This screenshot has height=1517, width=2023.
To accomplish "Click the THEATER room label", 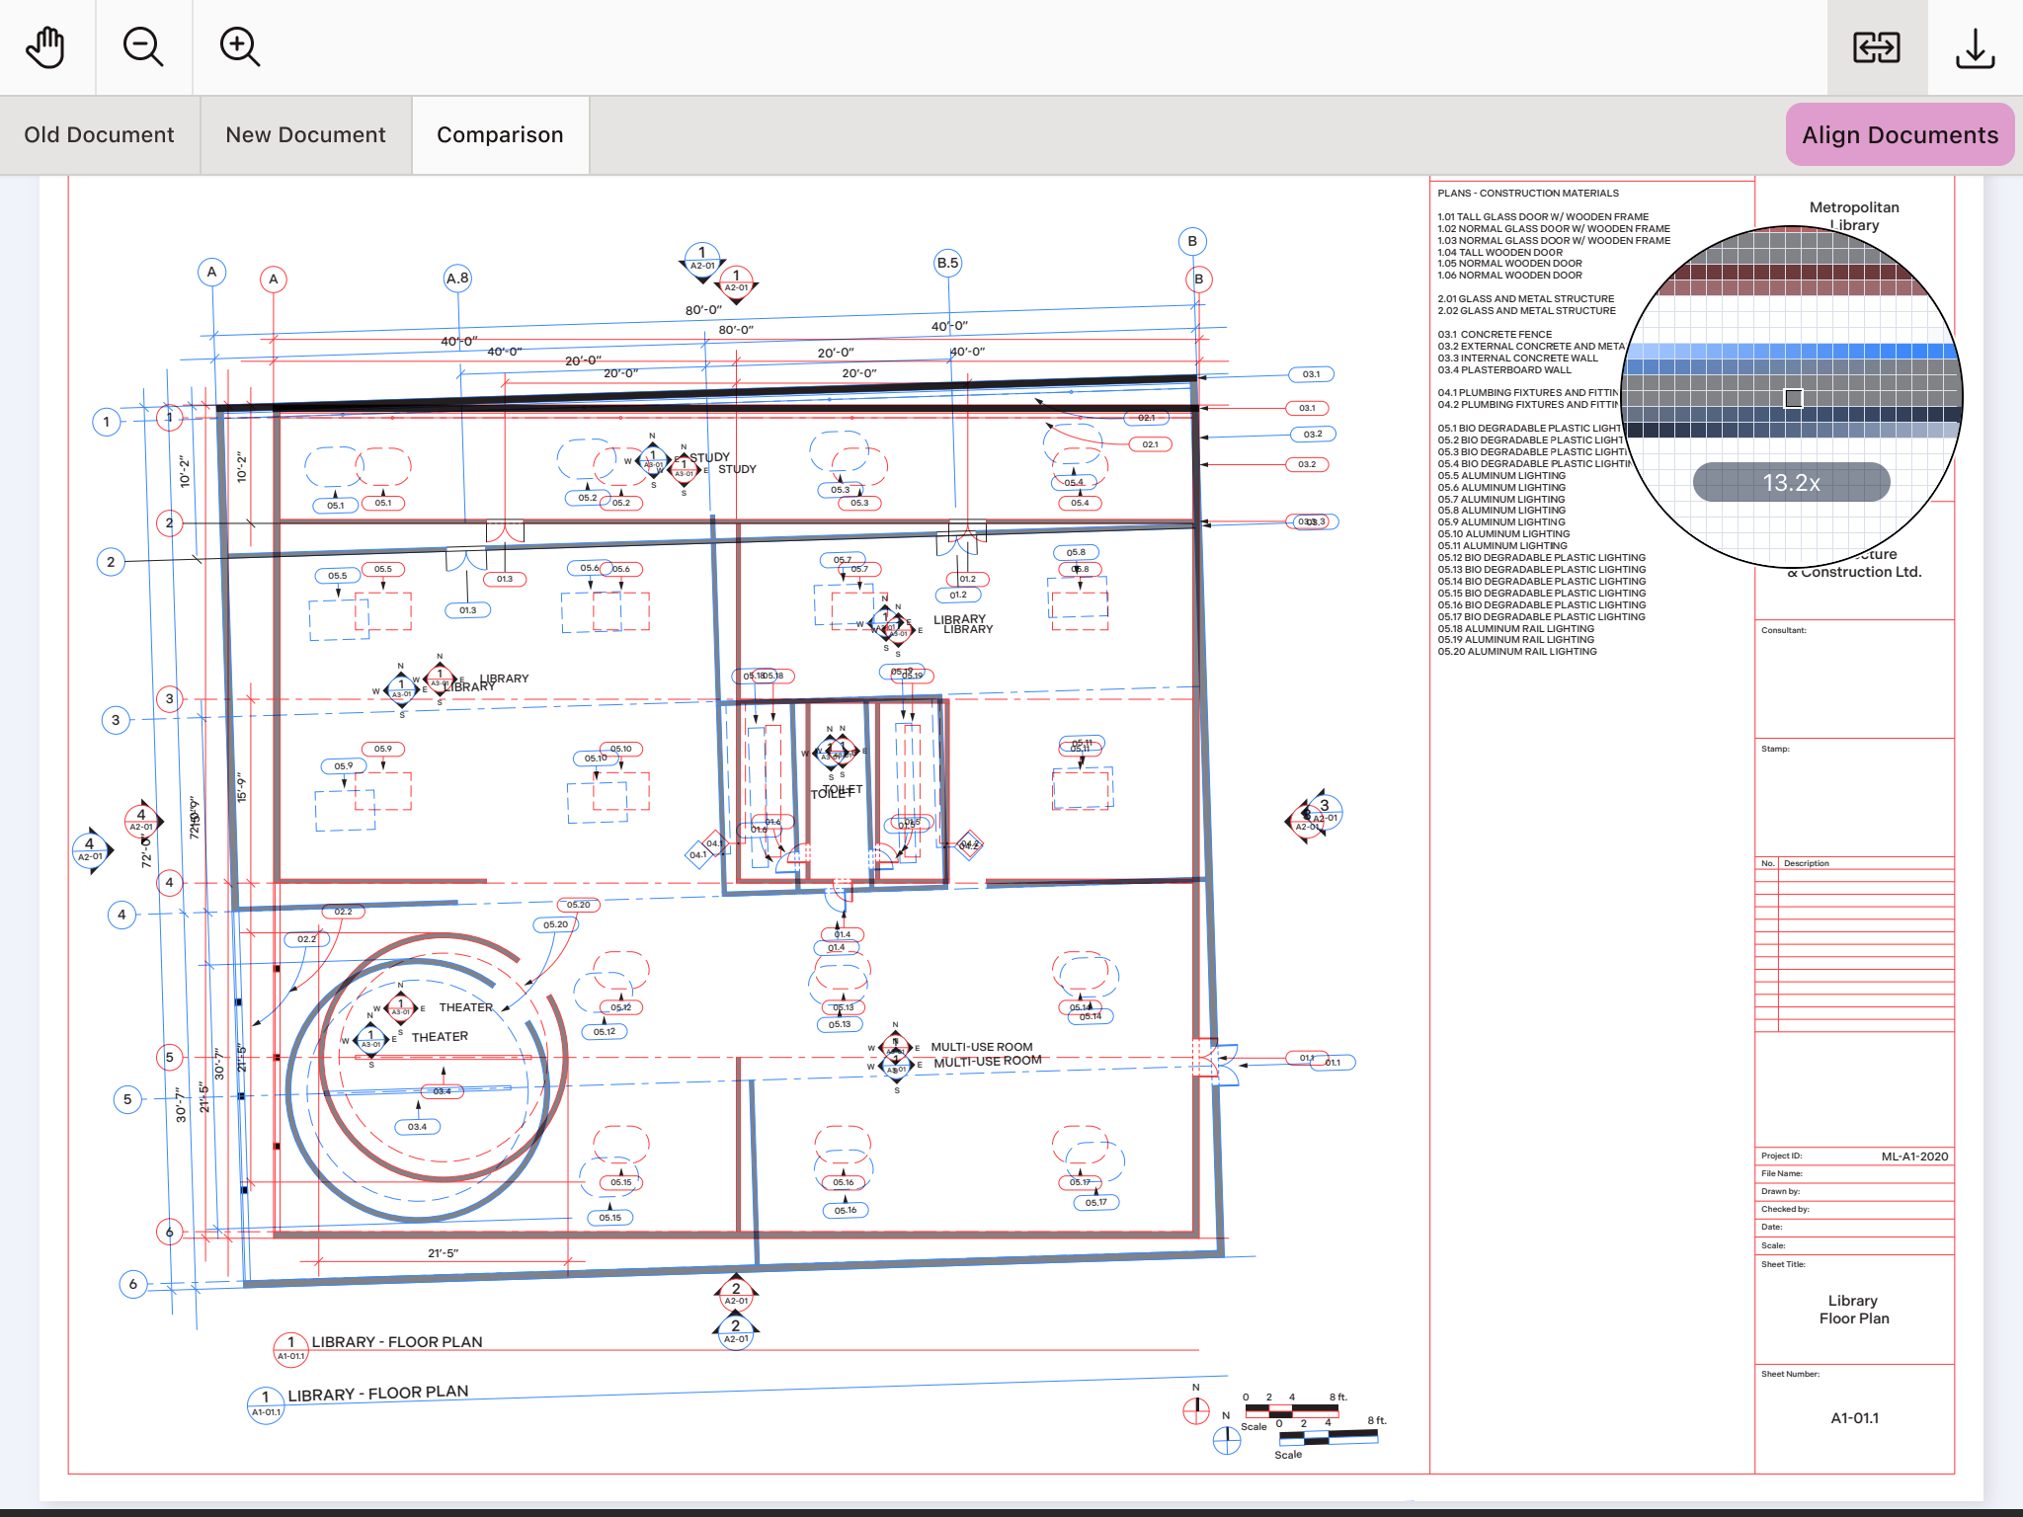I will [465, 1007].
